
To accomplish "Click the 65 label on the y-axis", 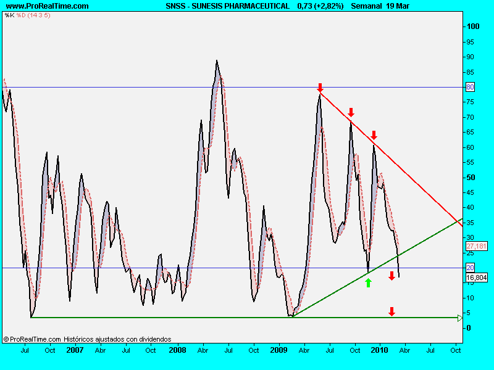I will [x=470, y=132].
